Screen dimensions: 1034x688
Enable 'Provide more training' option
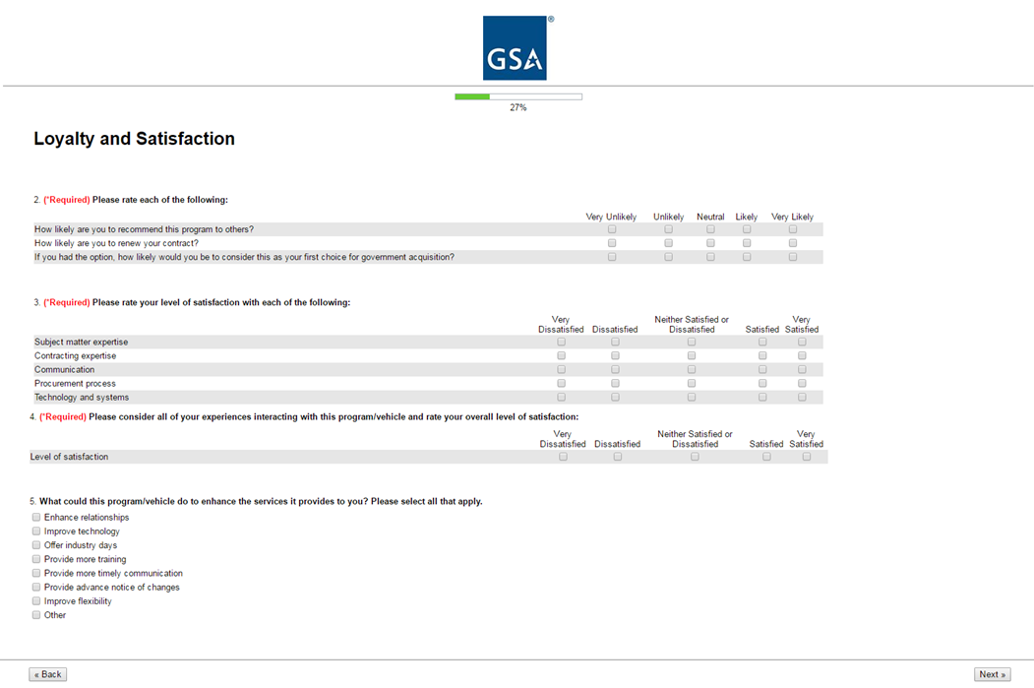[x=36, y=559]
